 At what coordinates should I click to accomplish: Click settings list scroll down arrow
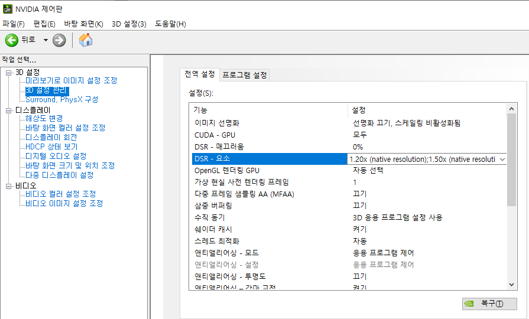(511, 285)
